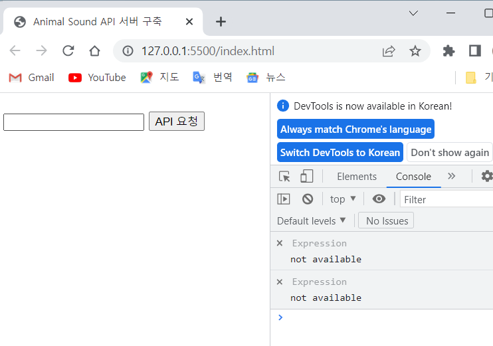Toggle the browser side panel icon
The width and height of the screenshot is (493, 346).
pyautogui.click(x=475, y=50)
